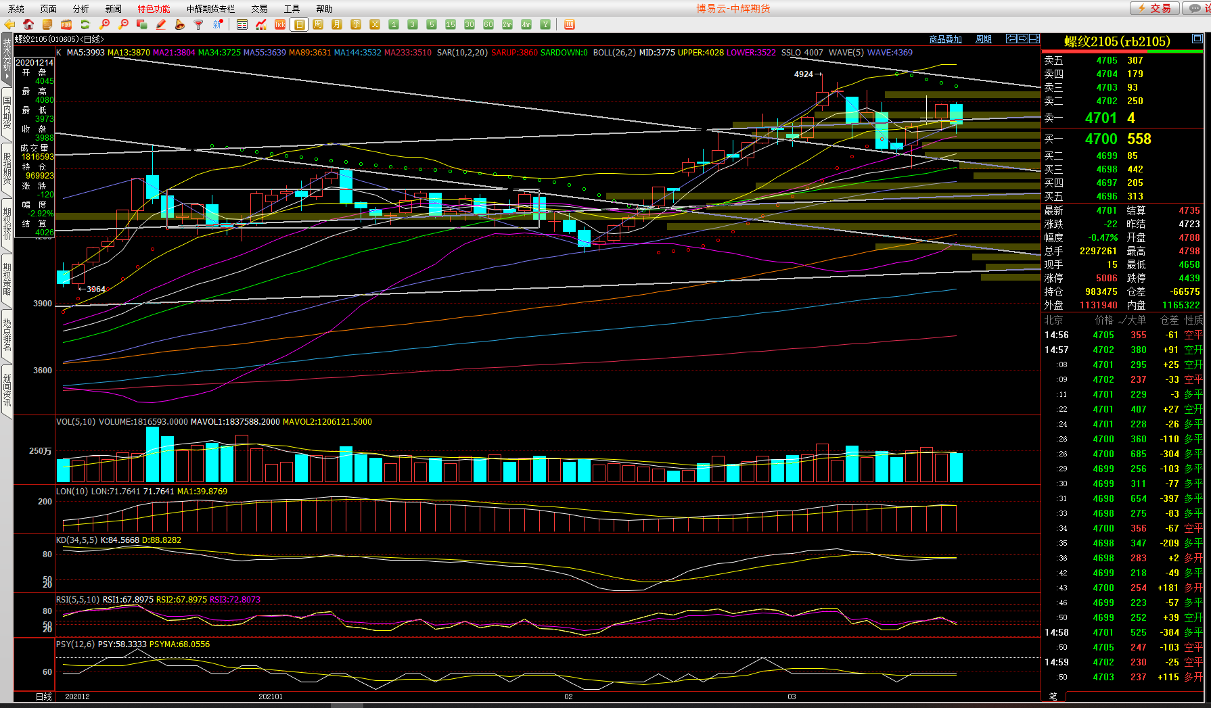This screenshot has height=708, width=1211.
Task: Toggle the monthly 月 period button
Action: 337,24
